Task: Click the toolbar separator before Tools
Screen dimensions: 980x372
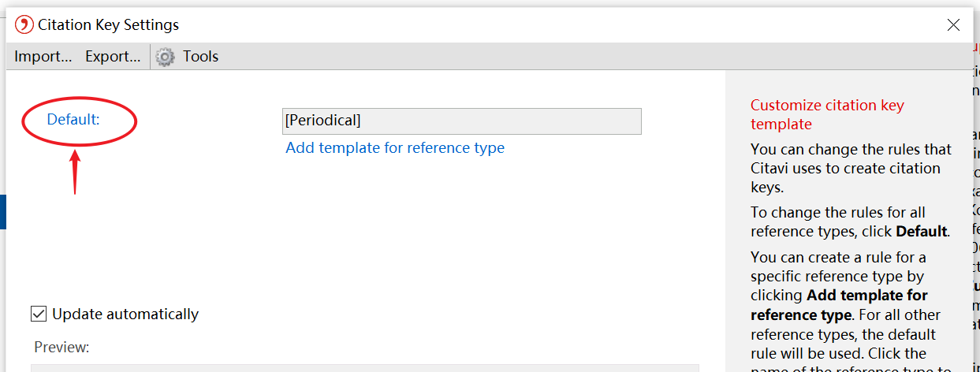Action: pyautogui.click(x=150, y=57)
